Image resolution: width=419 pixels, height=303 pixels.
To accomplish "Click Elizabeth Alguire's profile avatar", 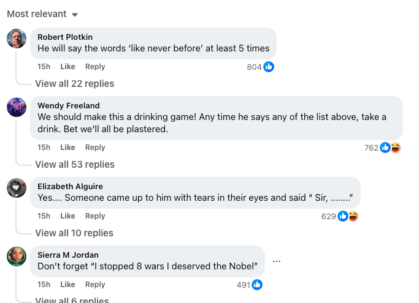I will point(17,188).
